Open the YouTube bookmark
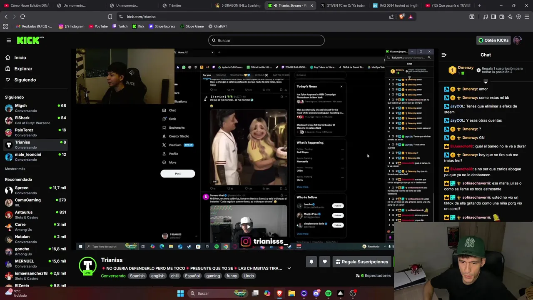 pos(98,26)
